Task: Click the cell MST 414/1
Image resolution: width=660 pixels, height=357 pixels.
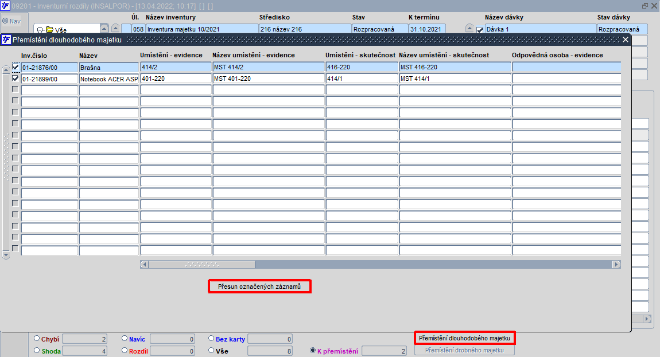Action: click(x=455, y=78)
